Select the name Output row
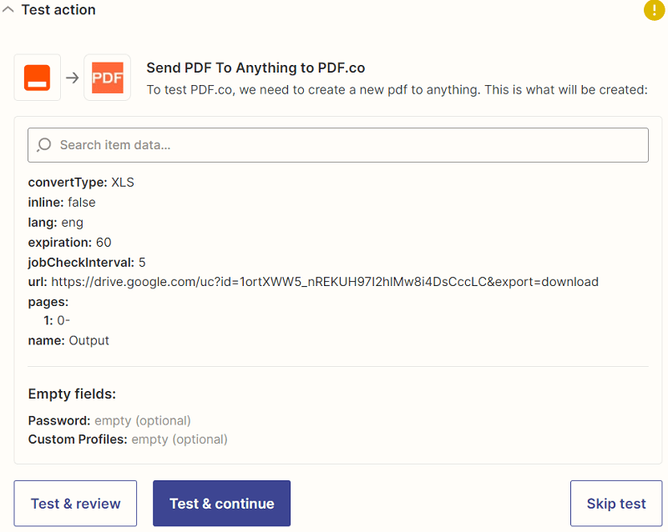Screen dimensions: 668x532 click(x=68, y=340)
